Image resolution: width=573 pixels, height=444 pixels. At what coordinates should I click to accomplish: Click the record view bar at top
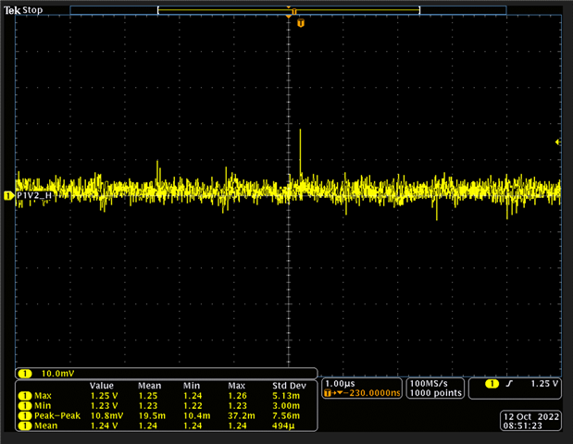pos(288,10)
